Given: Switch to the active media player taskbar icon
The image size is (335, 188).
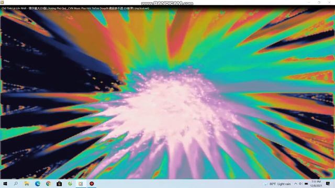Looking at the screenshot, I should [81, 183].
